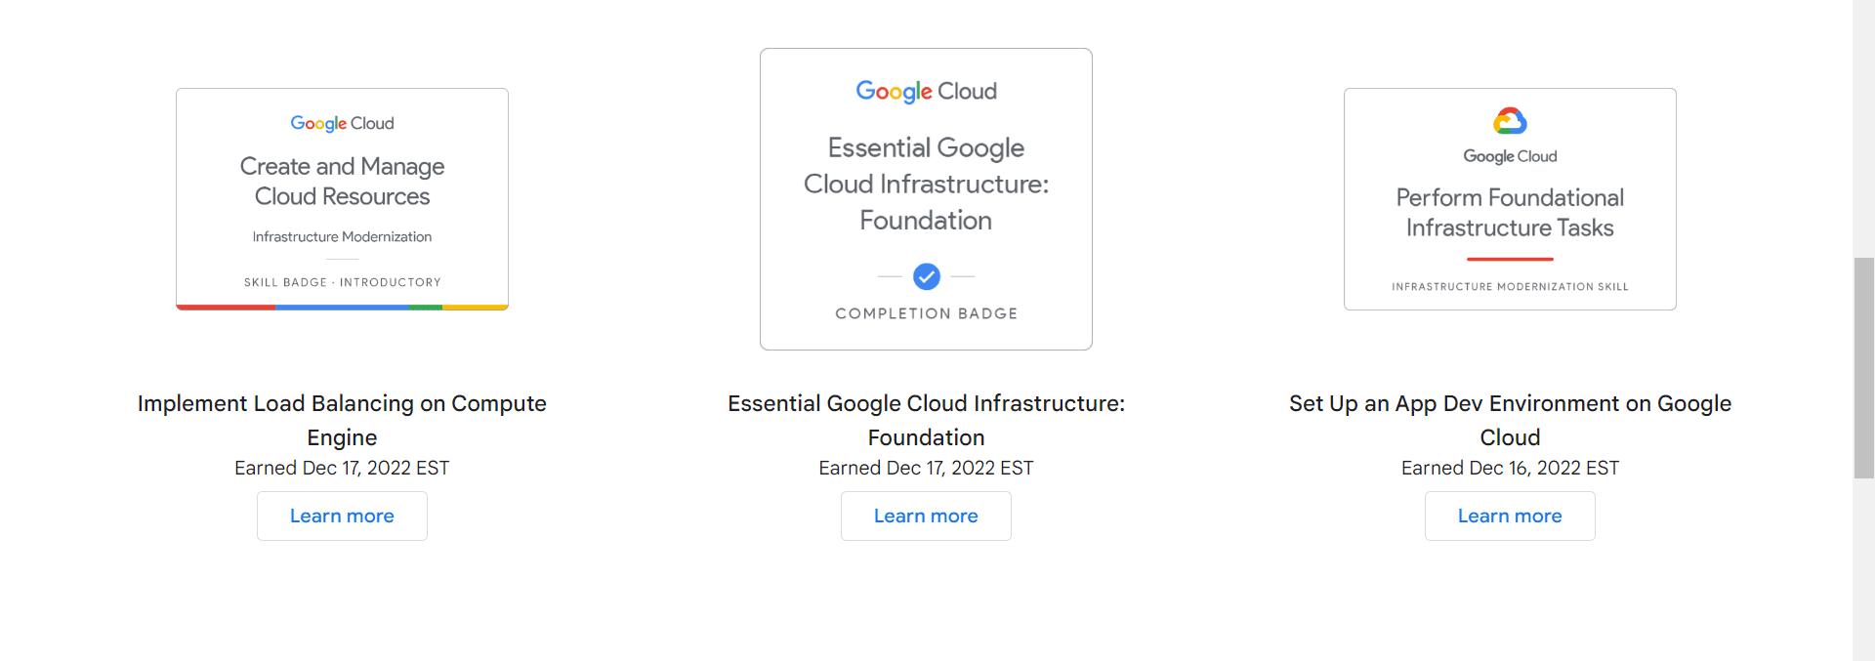Viewport: 1875px width, 661px height.
Task: Open Learn more for Implement Load Balancing
Action: pyautogui.click(x=342, y=516)
